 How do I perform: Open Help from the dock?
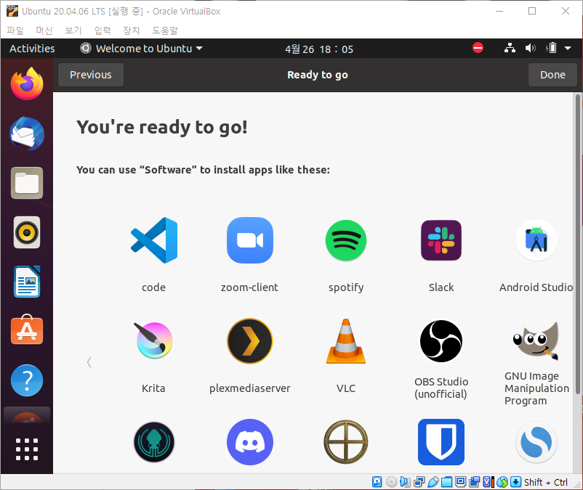click(27, 380)
